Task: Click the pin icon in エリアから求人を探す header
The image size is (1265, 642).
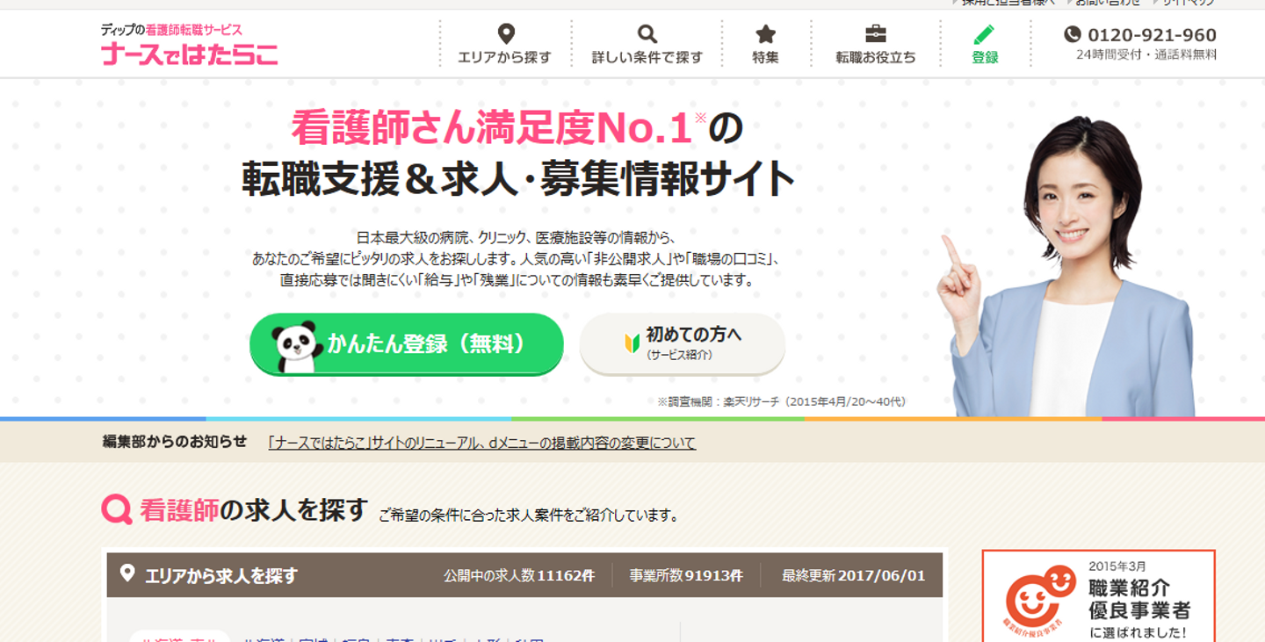Action: [x=127, y=574]
